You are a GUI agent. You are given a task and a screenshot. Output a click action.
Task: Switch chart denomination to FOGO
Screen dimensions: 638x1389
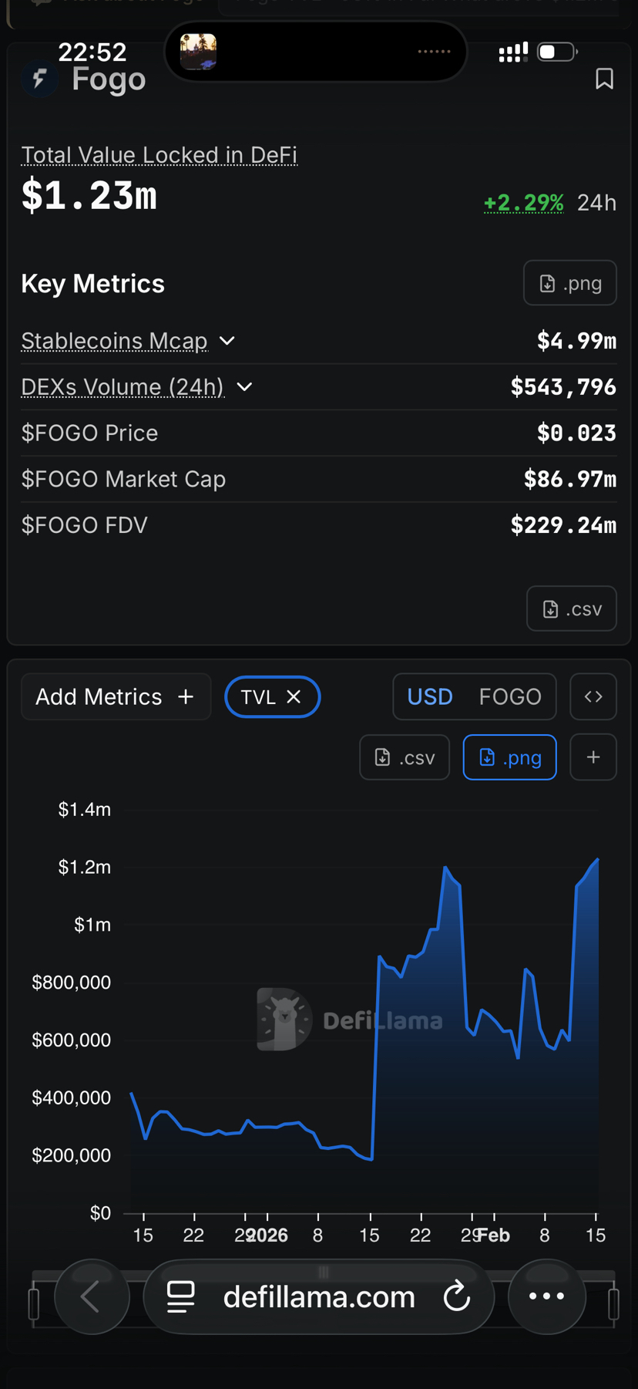pyautogui.click(x=510, y=696)
